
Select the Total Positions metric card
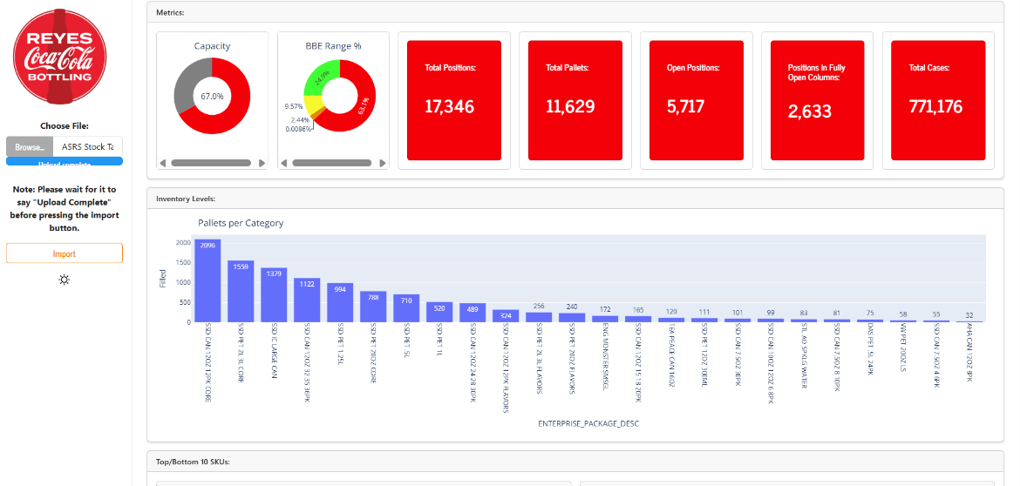pyautogui.click(x=451, y=100)
